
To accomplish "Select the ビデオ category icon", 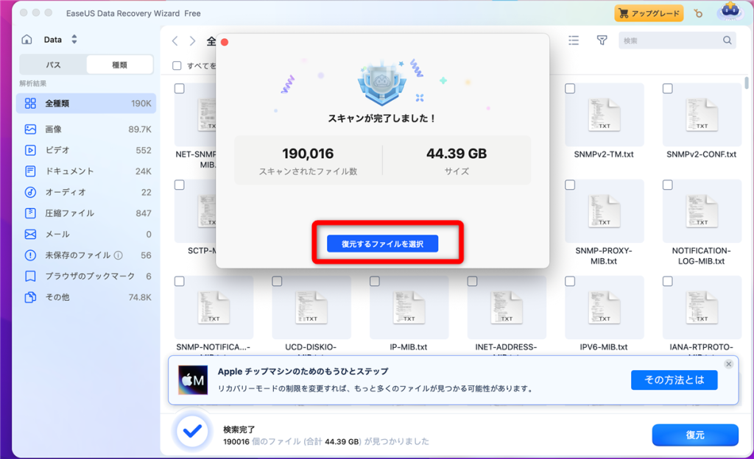I will (x=30, y=150).
